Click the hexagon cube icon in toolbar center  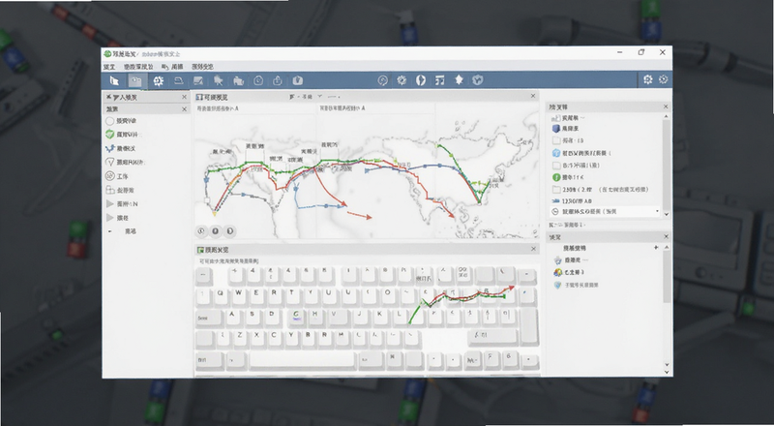[x=477, y=79]
